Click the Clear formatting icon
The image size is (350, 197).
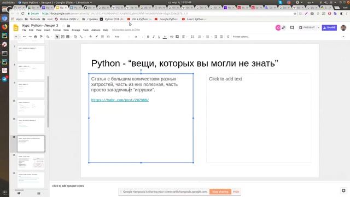point(228,37)
